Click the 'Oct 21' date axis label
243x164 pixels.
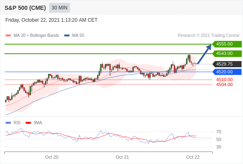122,157
